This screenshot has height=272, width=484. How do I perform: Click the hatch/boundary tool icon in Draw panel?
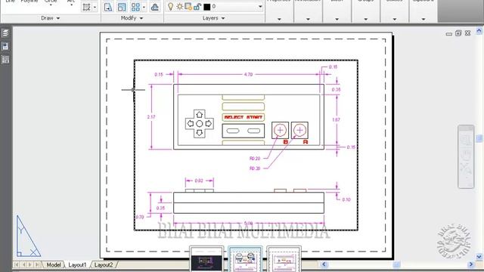pos(87,7)
